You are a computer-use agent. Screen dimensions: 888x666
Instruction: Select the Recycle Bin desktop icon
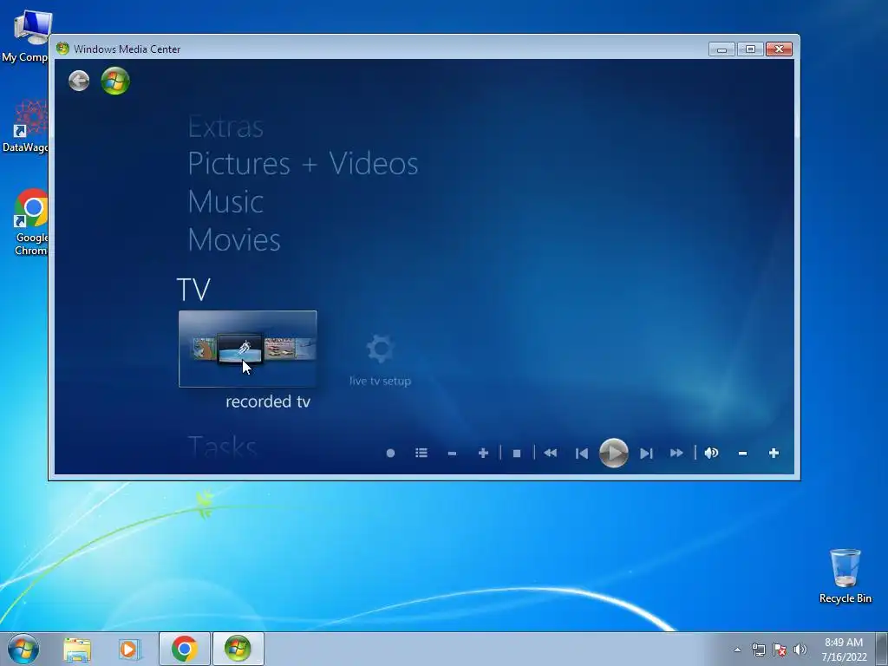[845, 576]
